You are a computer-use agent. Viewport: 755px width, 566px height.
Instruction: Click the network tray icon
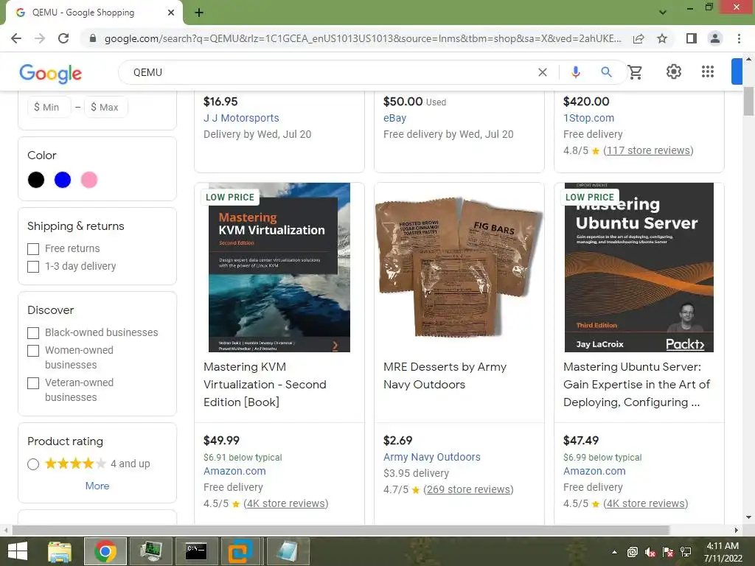pyautogui.click(x=686, y=552)
